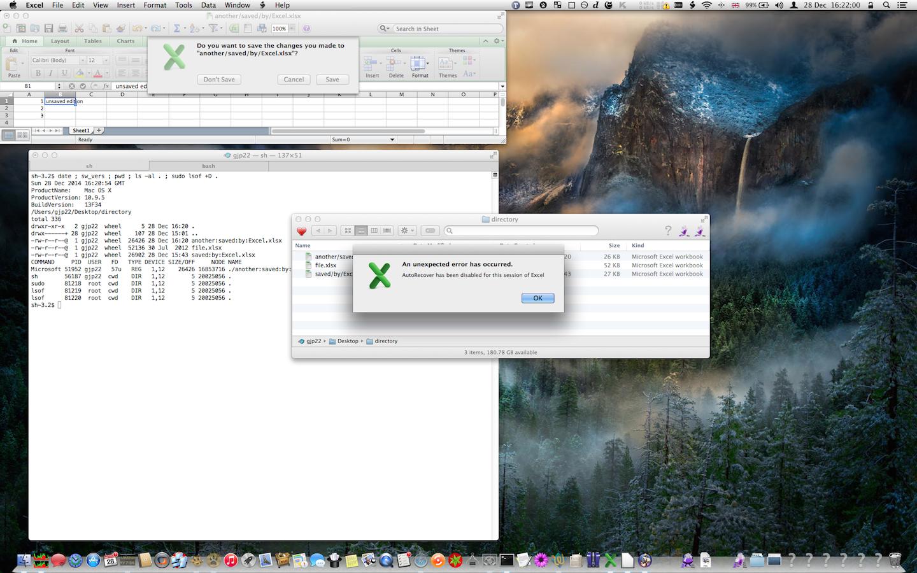Click Desktop in Finder's path bar
The height and width of the screenshot is (573, 917).
348,341
